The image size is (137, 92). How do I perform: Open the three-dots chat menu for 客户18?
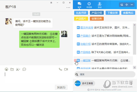(68, 7)
